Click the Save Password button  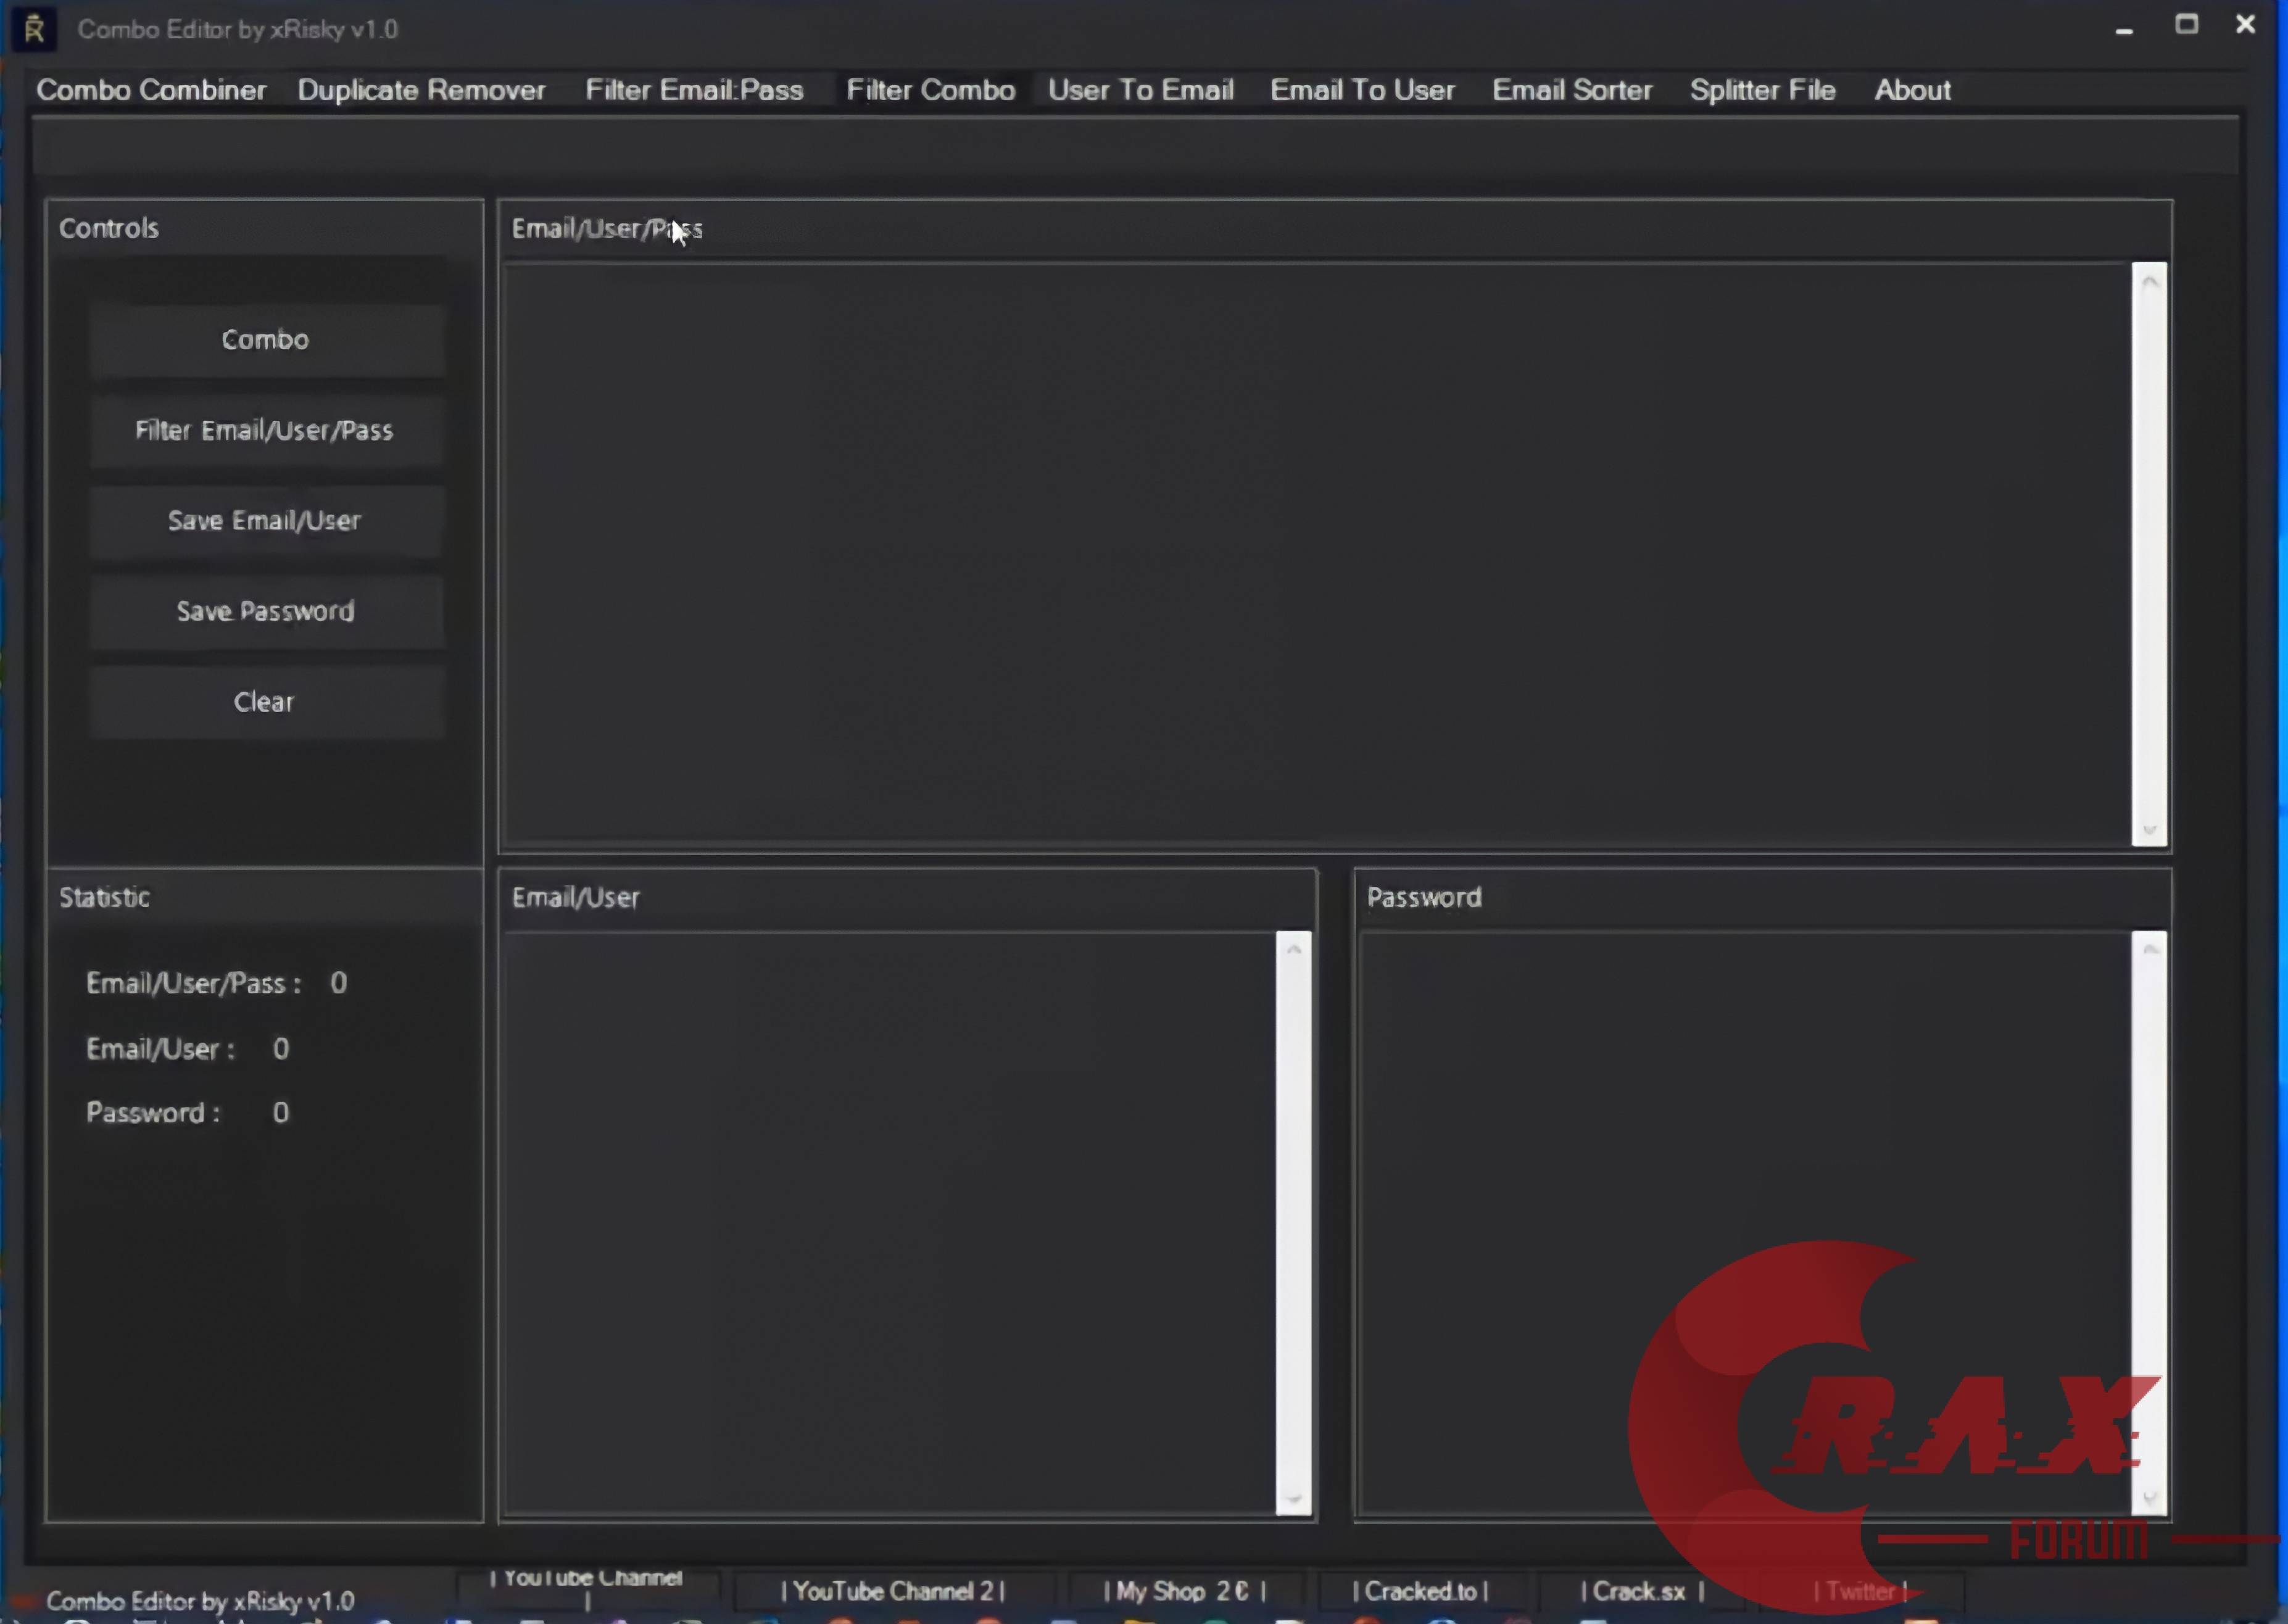pyautogui.click(x=265, y=611)
